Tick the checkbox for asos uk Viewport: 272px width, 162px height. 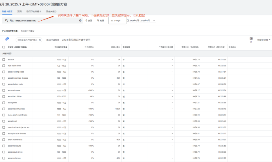pyautogui.click(x=4, y=60)
